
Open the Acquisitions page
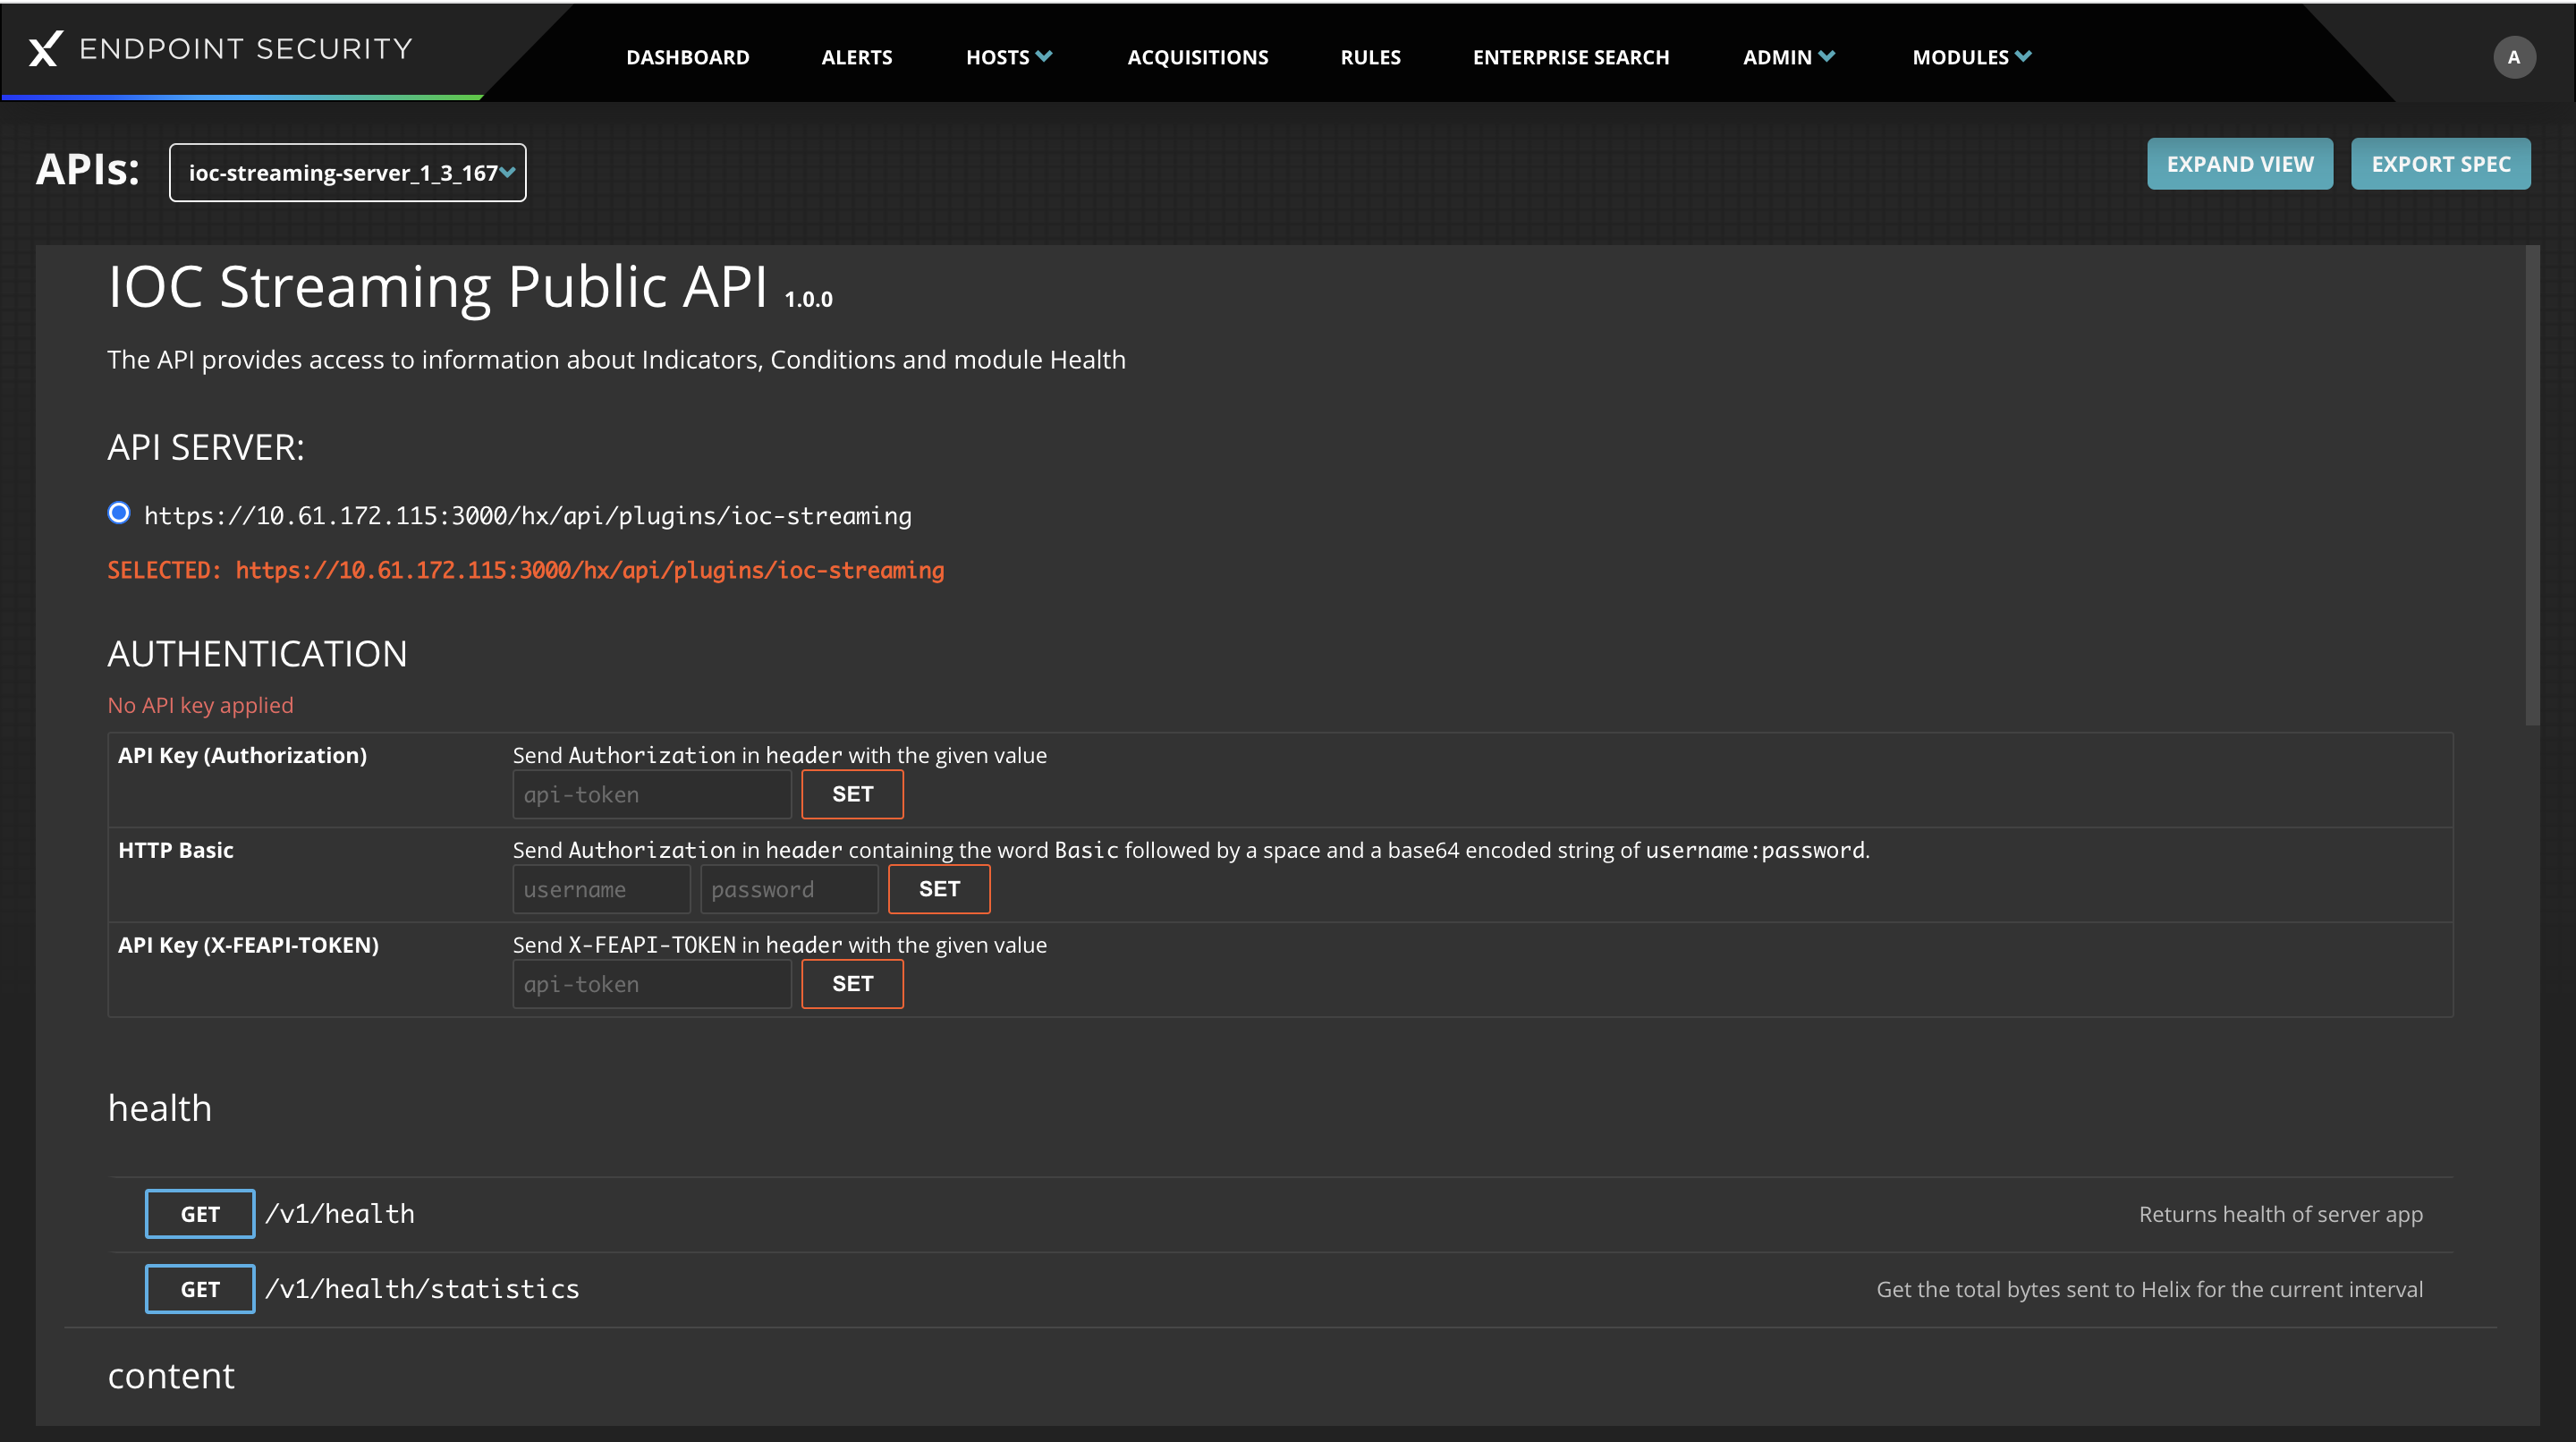tap(1198, 57)
